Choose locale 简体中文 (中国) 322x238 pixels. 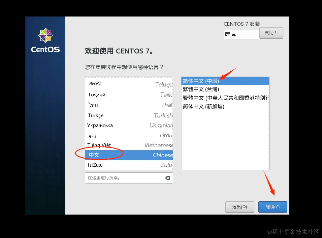pyautogui.click(x=225, y=81)
